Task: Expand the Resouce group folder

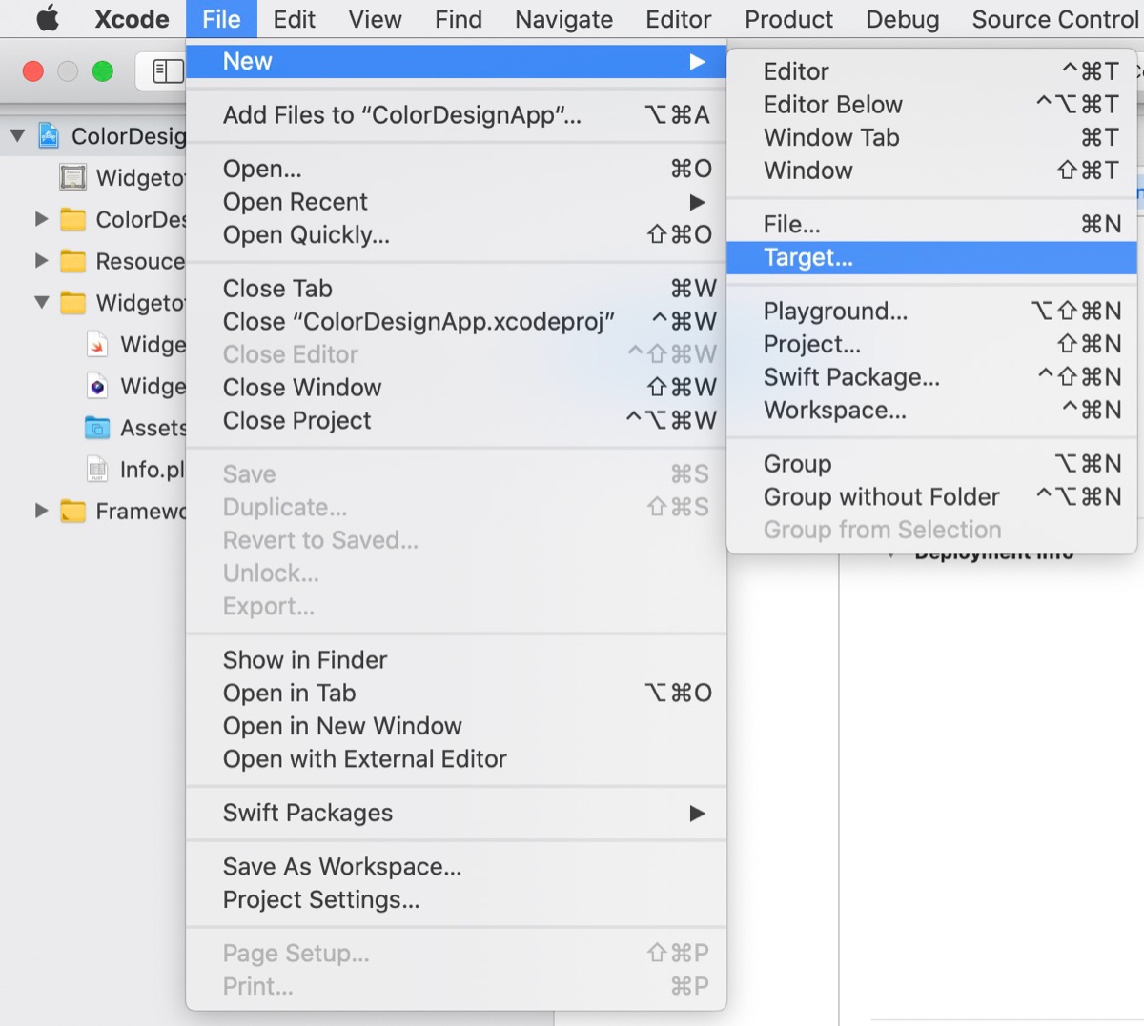Action: [x=41, y=260]
